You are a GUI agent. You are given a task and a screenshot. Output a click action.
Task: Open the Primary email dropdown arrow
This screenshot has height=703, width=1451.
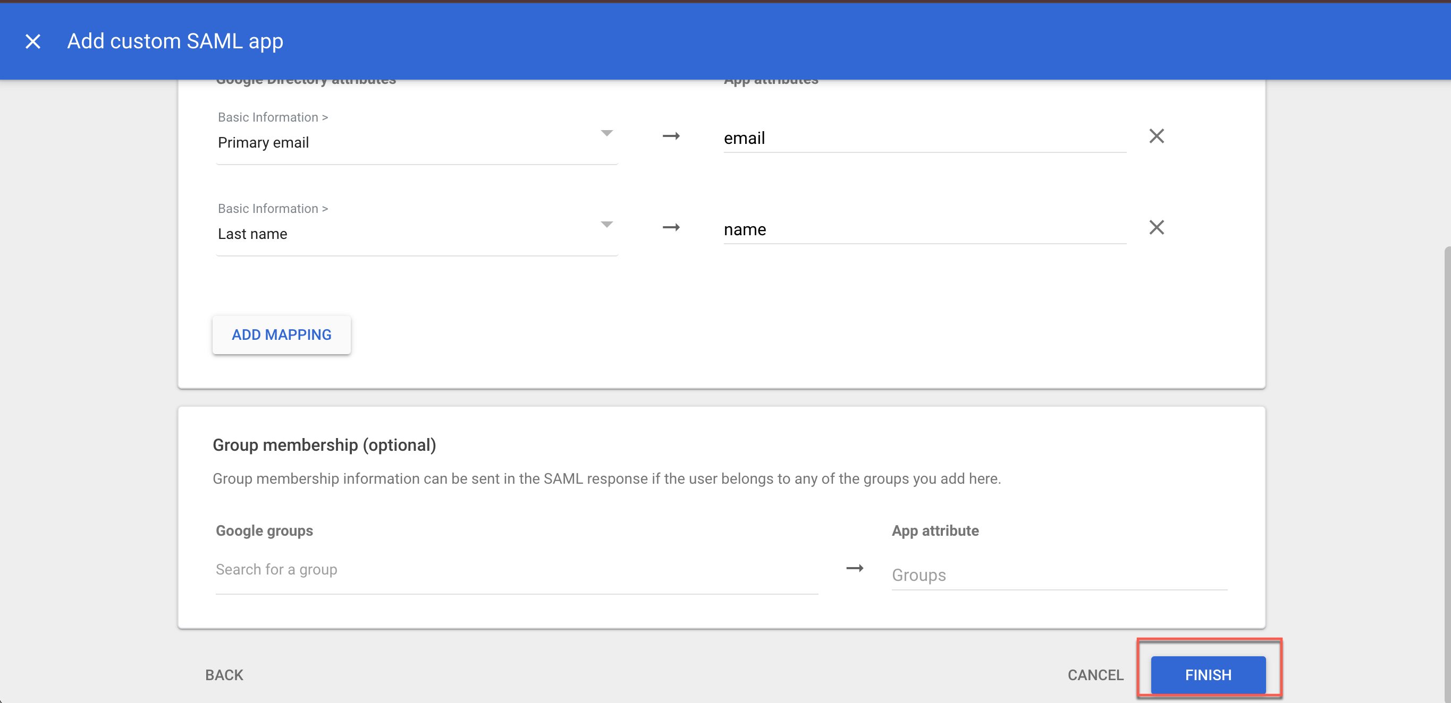[606, 133]
